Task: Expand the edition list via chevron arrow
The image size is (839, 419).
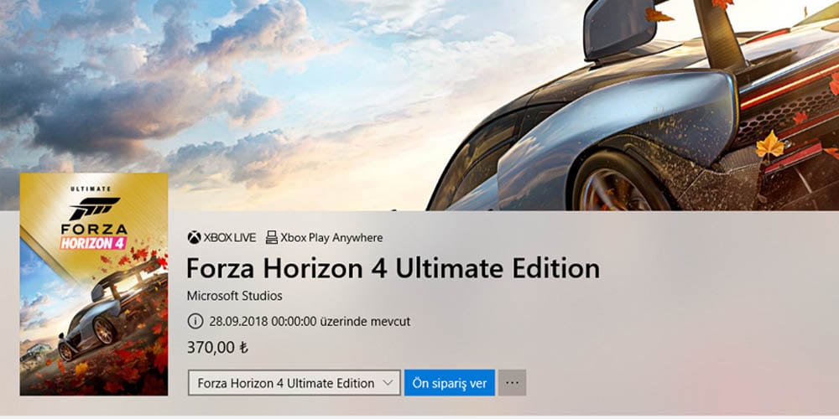Action: [x=388, y=383]
